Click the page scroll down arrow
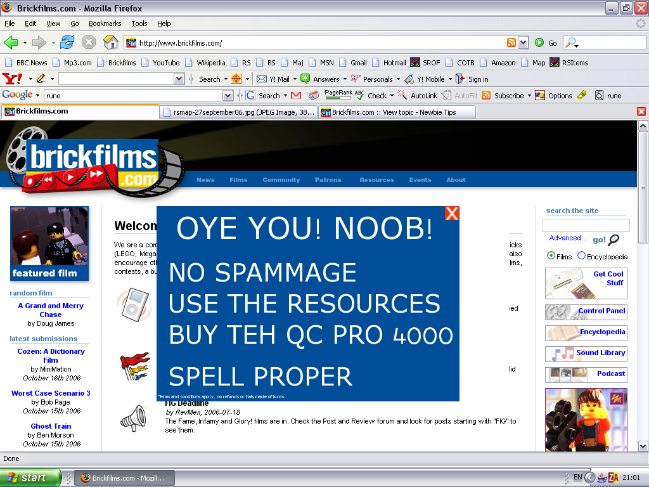Viewport: 649px width, 487px height. coord(643,446)
